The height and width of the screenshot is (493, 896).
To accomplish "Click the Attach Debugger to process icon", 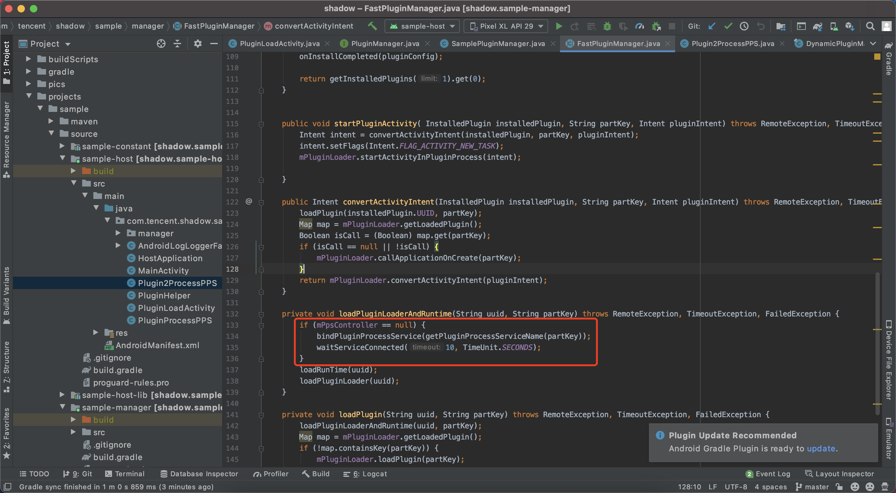I will click(656, 26).
